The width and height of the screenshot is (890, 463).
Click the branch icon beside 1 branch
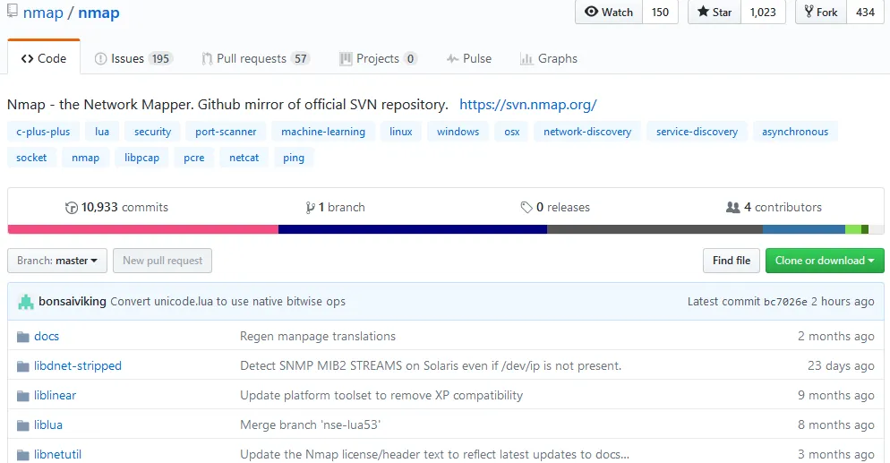coord(310,208)
